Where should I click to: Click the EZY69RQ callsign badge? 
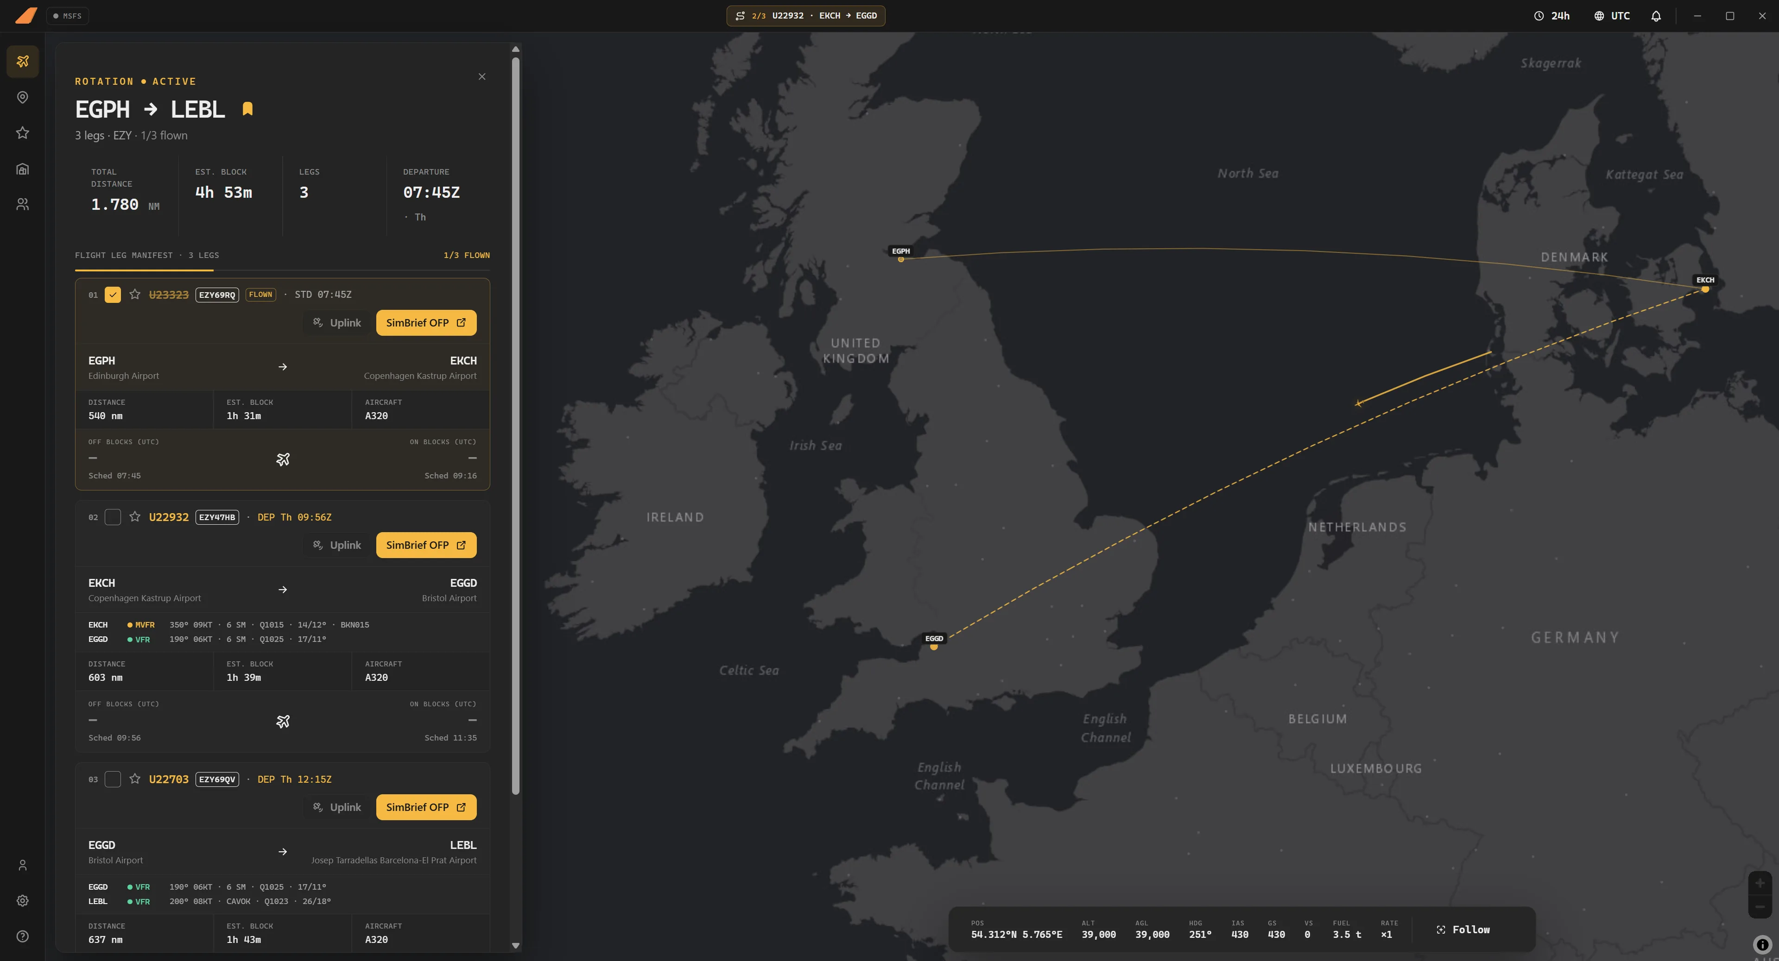tap(217, 295)
